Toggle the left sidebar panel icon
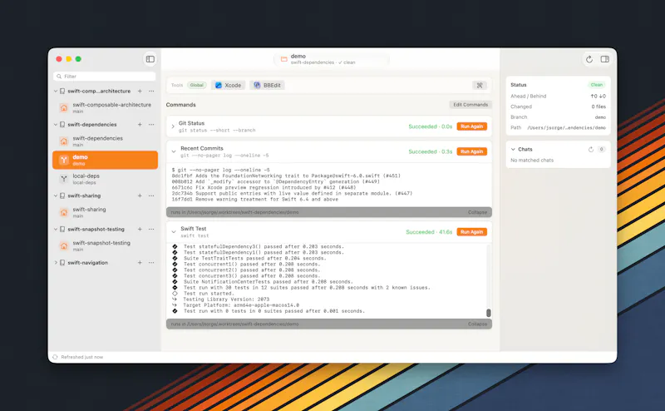Screen dimensions: 665x411 click(x=150, y=59)
